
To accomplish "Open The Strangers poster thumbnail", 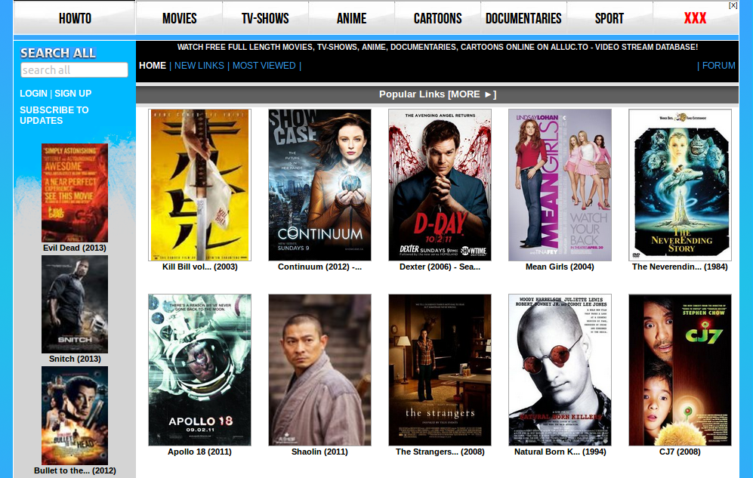I will (440, 370).
